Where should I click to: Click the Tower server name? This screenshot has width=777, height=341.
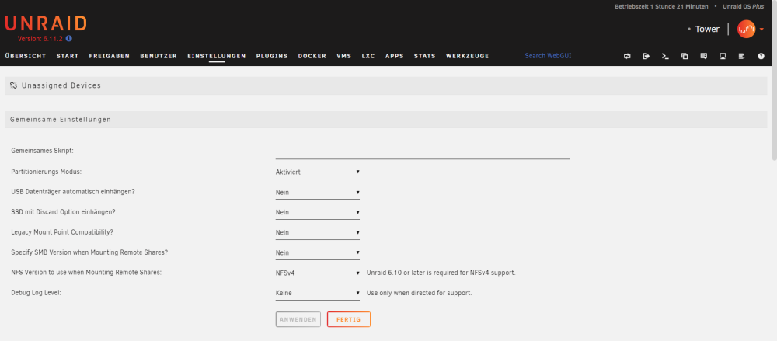(707, 30)
